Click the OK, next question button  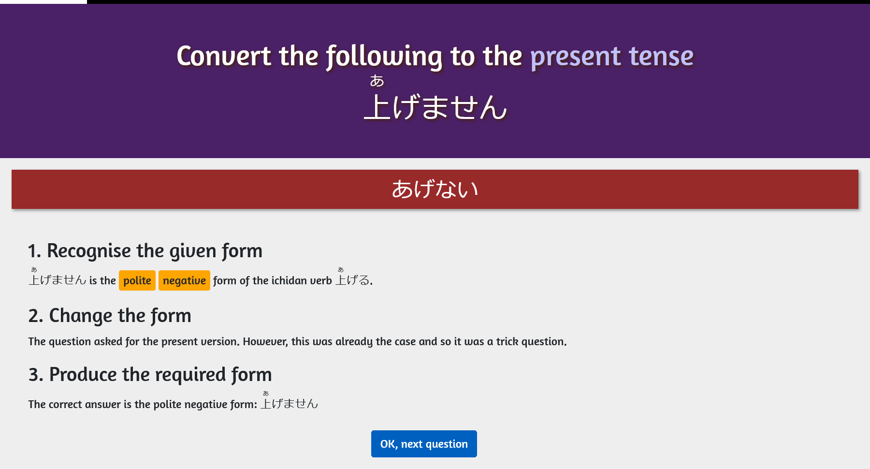424,443
